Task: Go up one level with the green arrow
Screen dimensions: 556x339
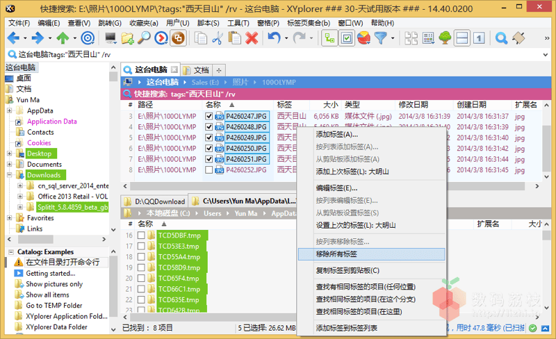Action: pos(63,38)
